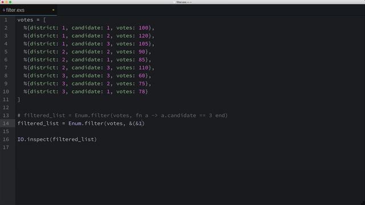Click 'inspect' function call on line 16
Image resolution: width=365 pixels, height=205 pixels.
[x=38, y=140]
